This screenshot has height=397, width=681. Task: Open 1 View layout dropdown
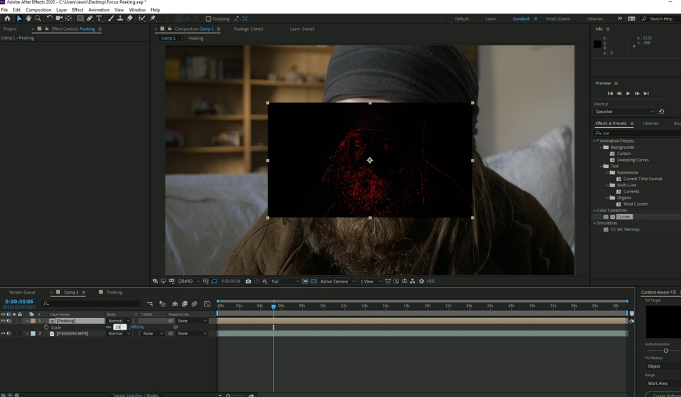(x=371, y=281)
